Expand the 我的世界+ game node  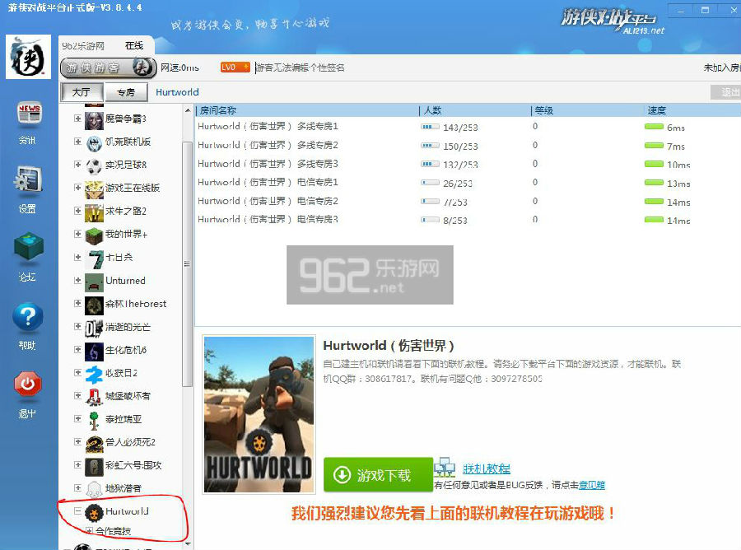(78, 235)
